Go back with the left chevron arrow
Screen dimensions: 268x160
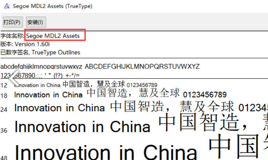point(14,78)
